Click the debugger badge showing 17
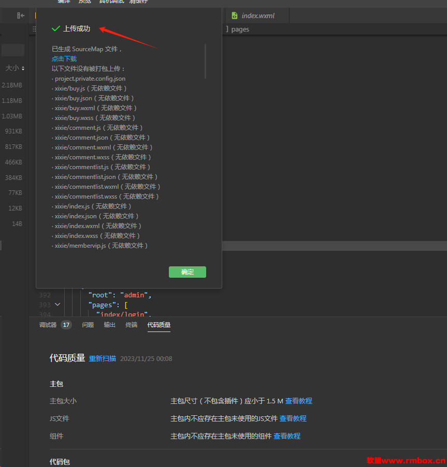 (66, 325)
